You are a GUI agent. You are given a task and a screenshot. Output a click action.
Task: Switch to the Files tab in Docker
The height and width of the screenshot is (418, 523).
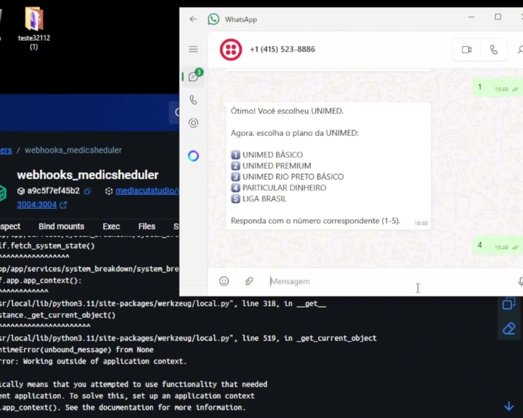(x=147, y=226)
